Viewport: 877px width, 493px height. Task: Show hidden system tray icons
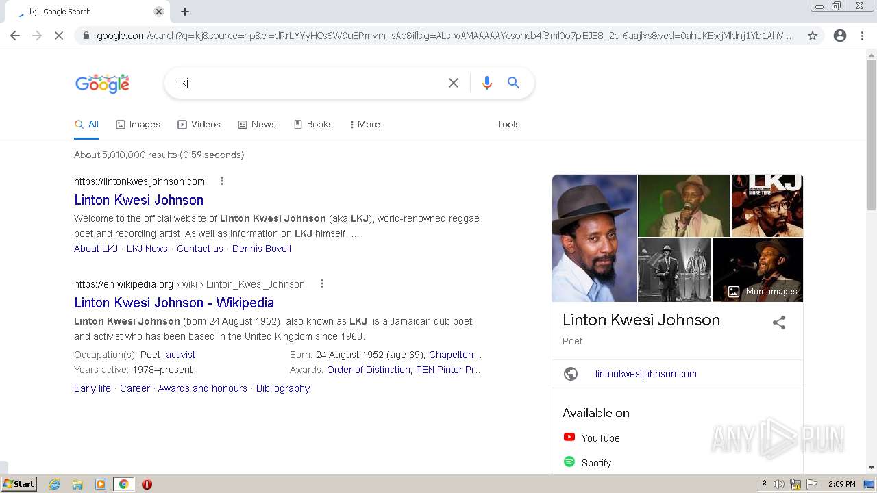[764, 484]
